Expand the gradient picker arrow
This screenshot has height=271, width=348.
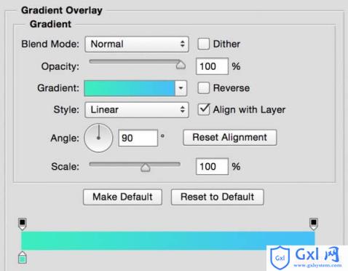pyautogui.click(x=181, y=88)
